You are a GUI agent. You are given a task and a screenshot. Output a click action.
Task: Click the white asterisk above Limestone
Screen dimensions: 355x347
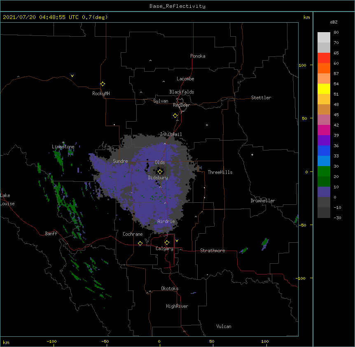[63, 143]
